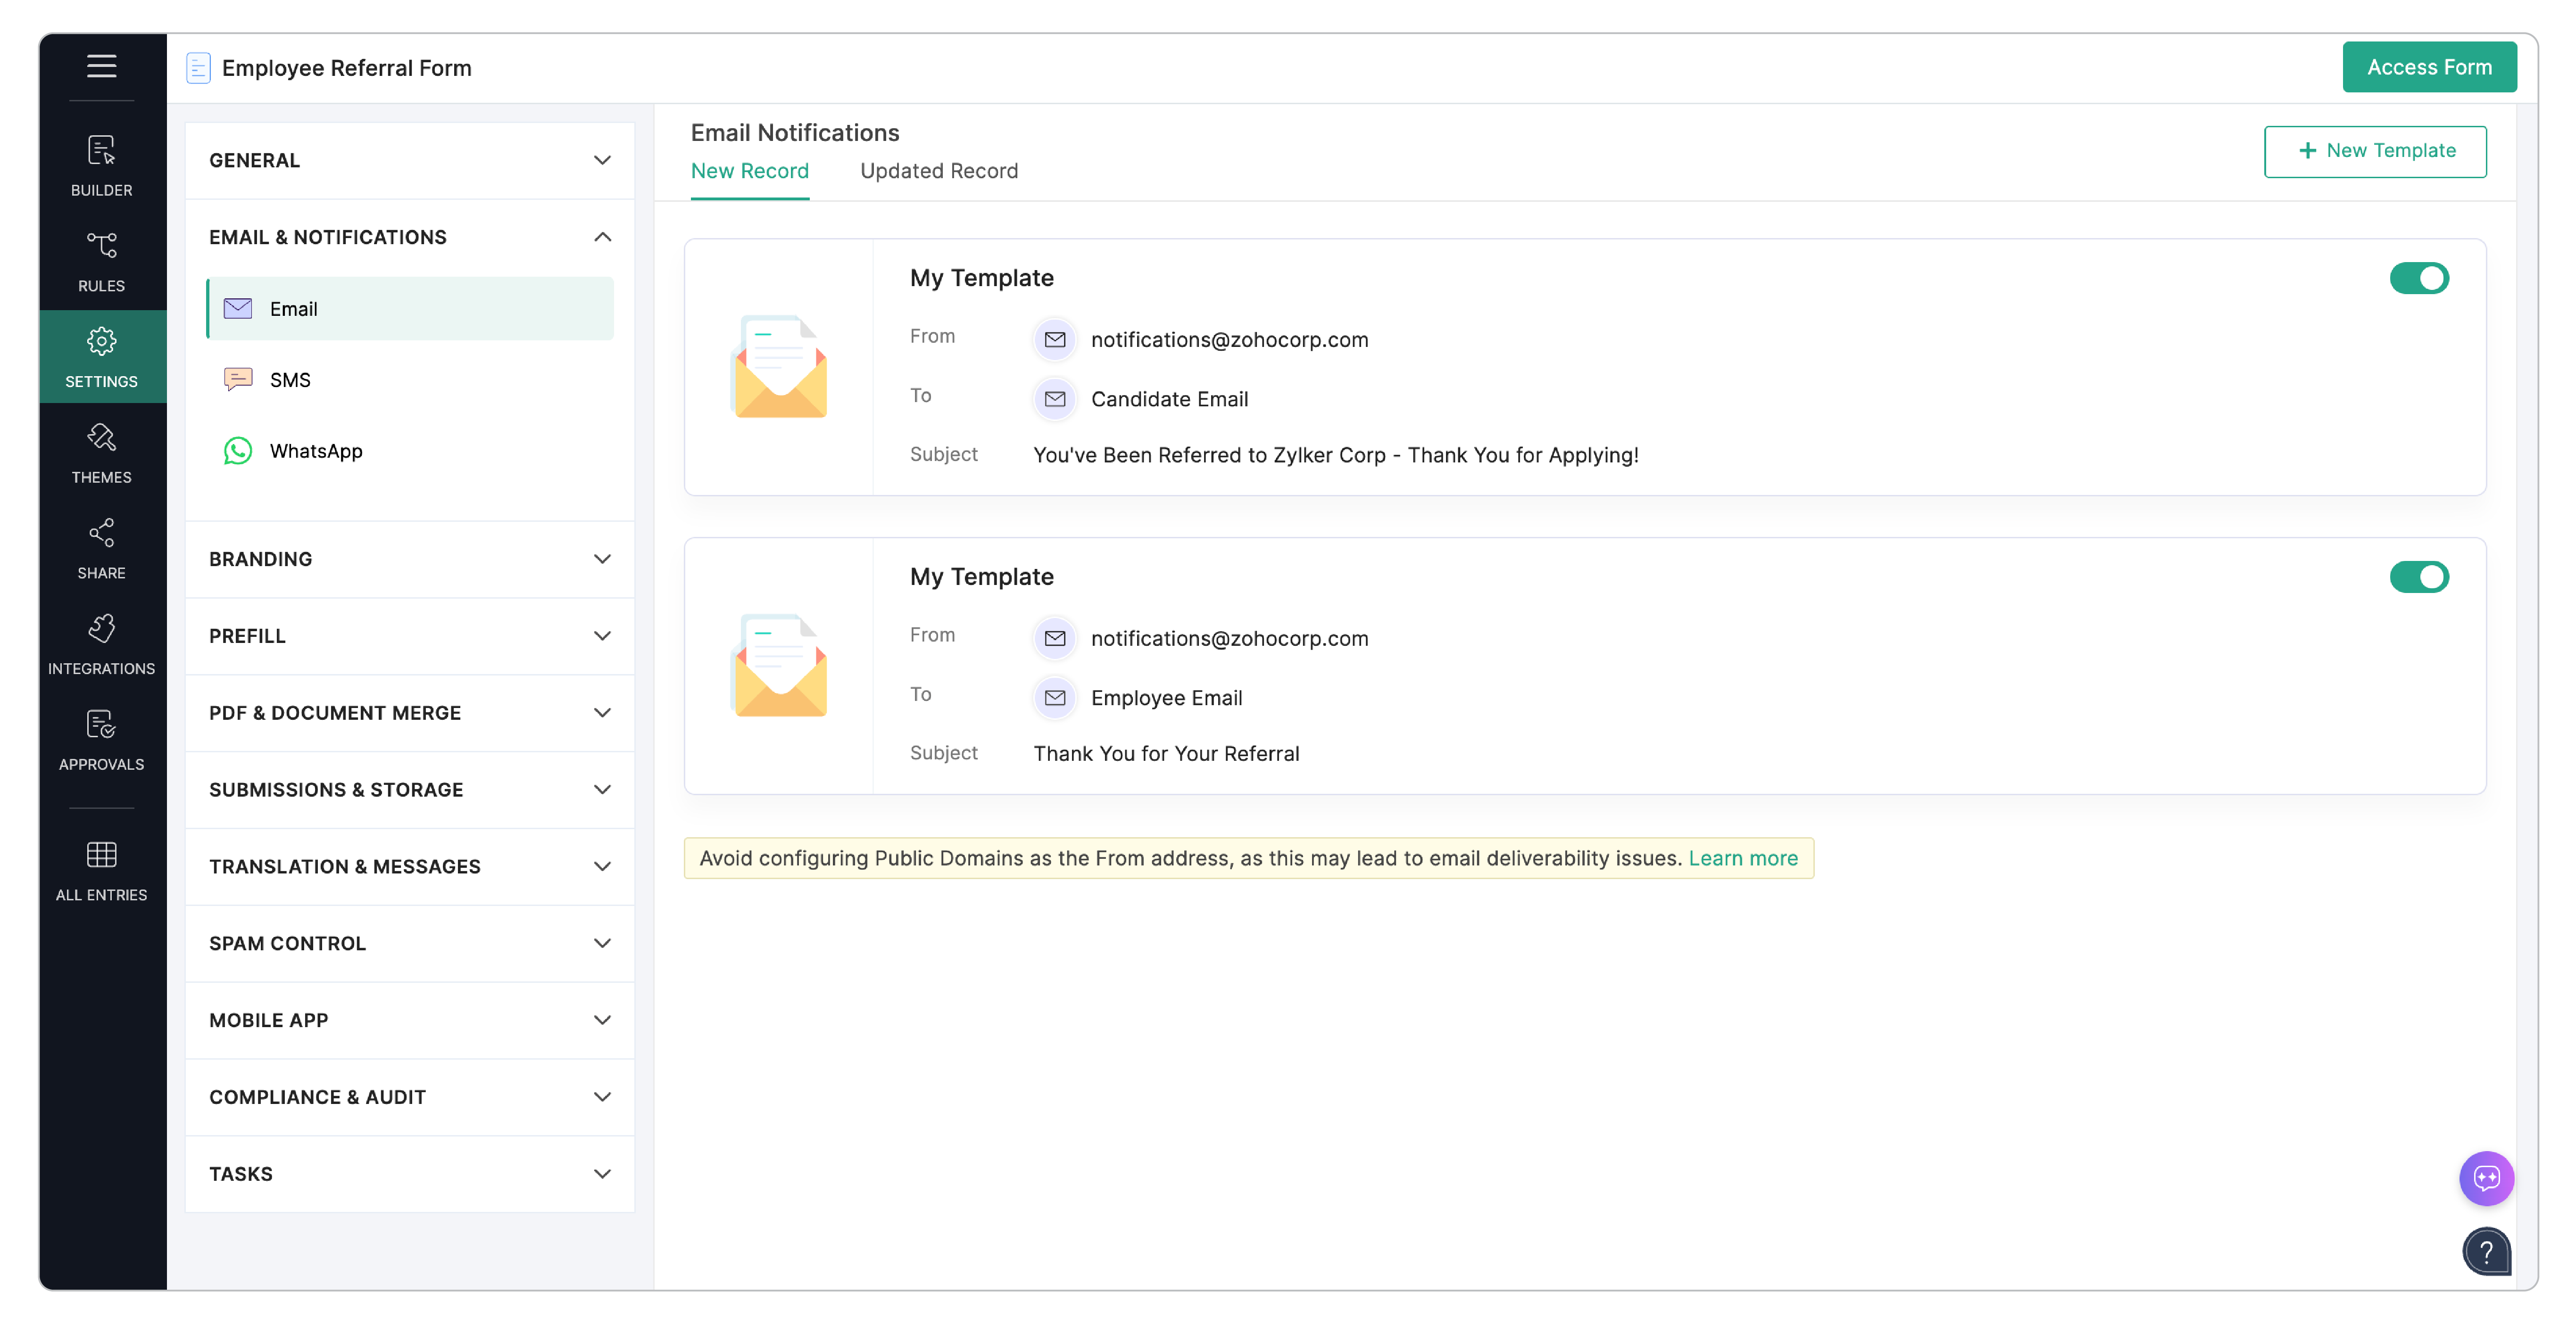Click the Access Form button
The height and width of the screenshot is (1334, 2576).
(x=2430, y=67)
